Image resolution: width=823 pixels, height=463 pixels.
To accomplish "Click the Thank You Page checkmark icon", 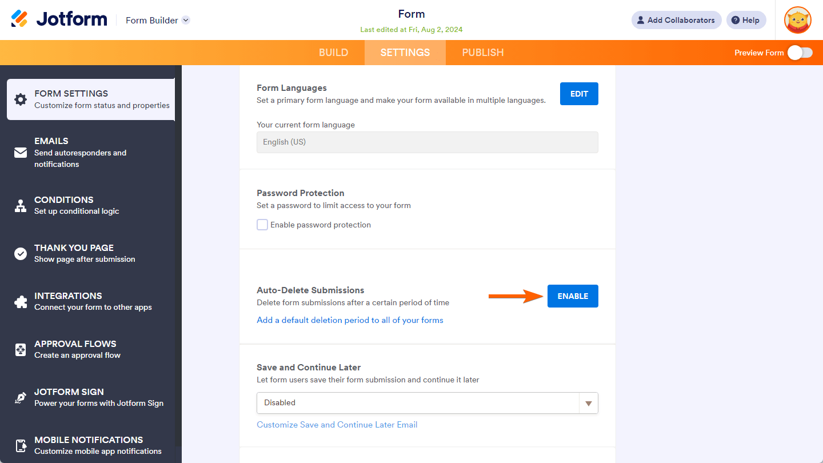I will tap(21, 254).
